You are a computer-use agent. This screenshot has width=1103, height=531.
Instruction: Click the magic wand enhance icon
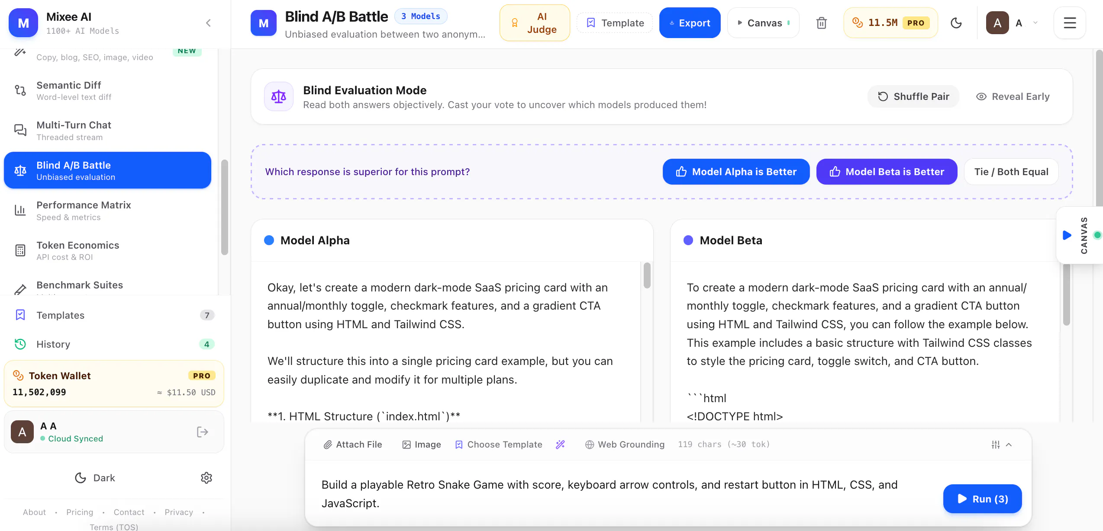pos(561,445)
